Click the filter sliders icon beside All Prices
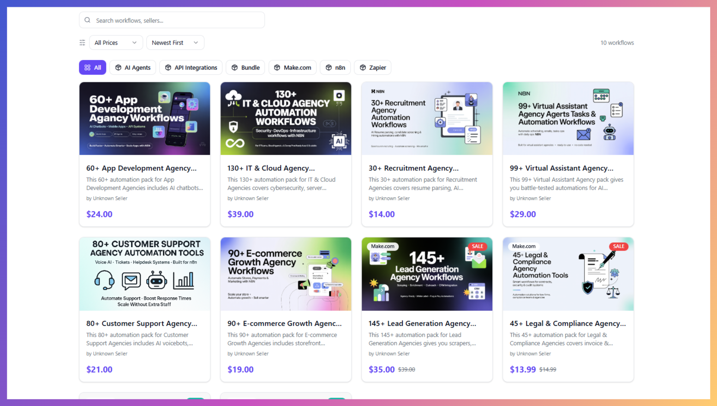Image resolution: width=717 pixels, height=406 pixels. tap(82, 42)
